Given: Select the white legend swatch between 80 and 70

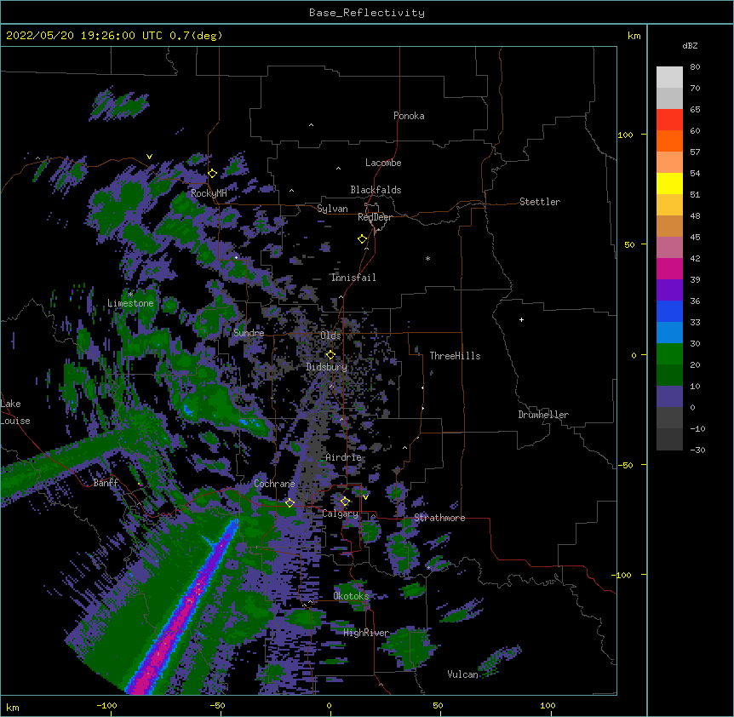Looking at the screenshot, I should pyautogui.click(x=669, y=77).
